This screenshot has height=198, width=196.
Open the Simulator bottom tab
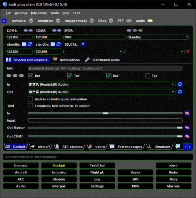click(x=160, y=147)
